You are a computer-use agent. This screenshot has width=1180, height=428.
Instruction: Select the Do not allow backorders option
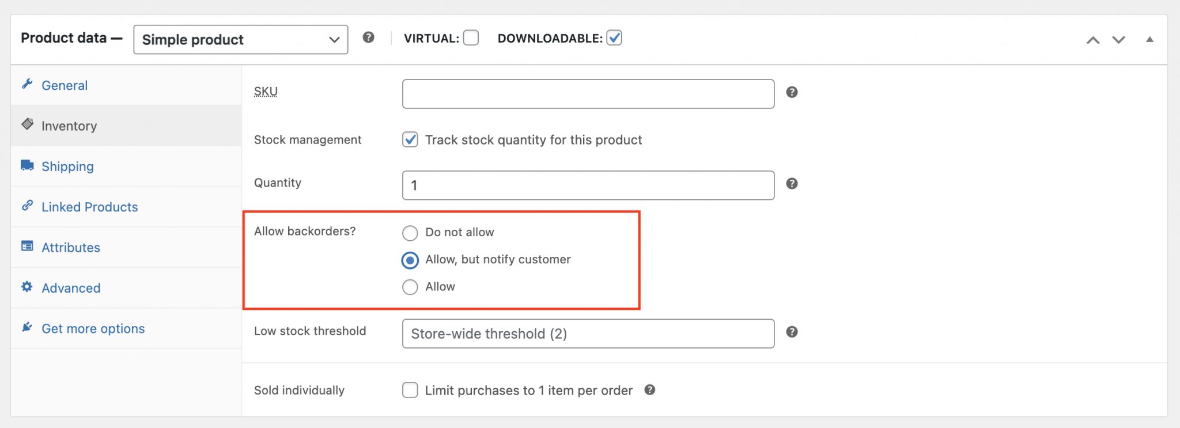click(410, 233)
